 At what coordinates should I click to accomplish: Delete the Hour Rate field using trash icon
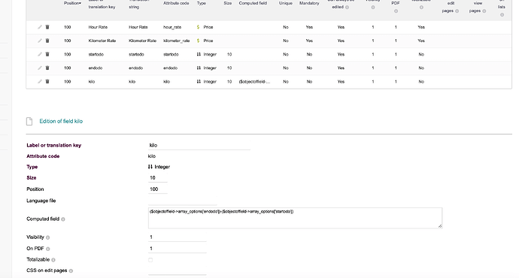click(47, 27)
